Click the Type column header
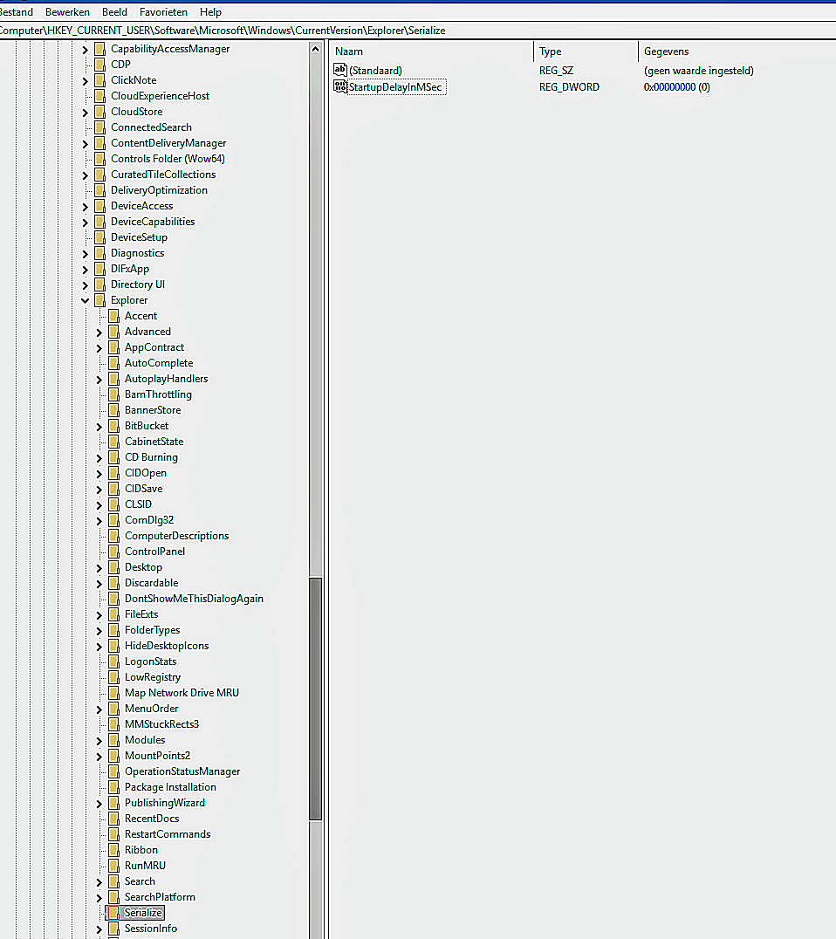 pos(586,51)
